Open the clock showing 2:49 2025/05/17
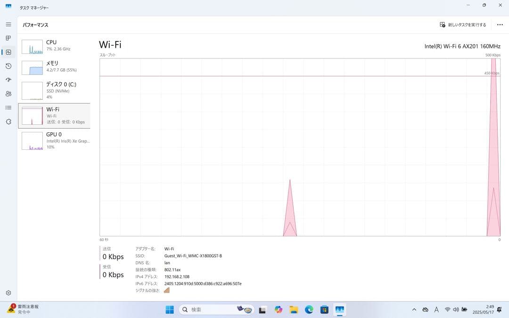Screen dimensions: 509x318 pos(483,310)
